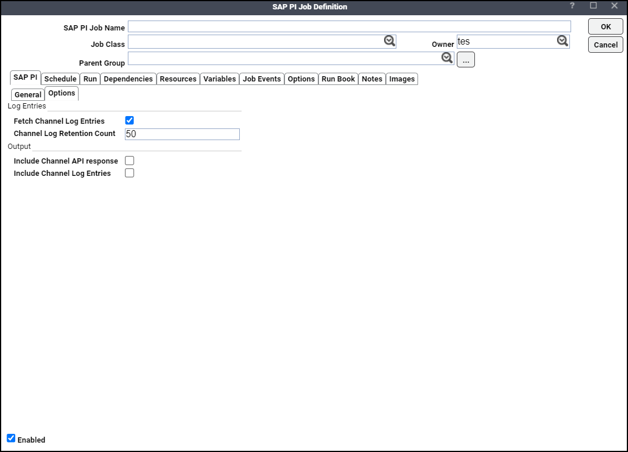The width and height of the screenshot is (628, 452).
Task: Click the Log Entries section heading
Action: tap(27, 106)
